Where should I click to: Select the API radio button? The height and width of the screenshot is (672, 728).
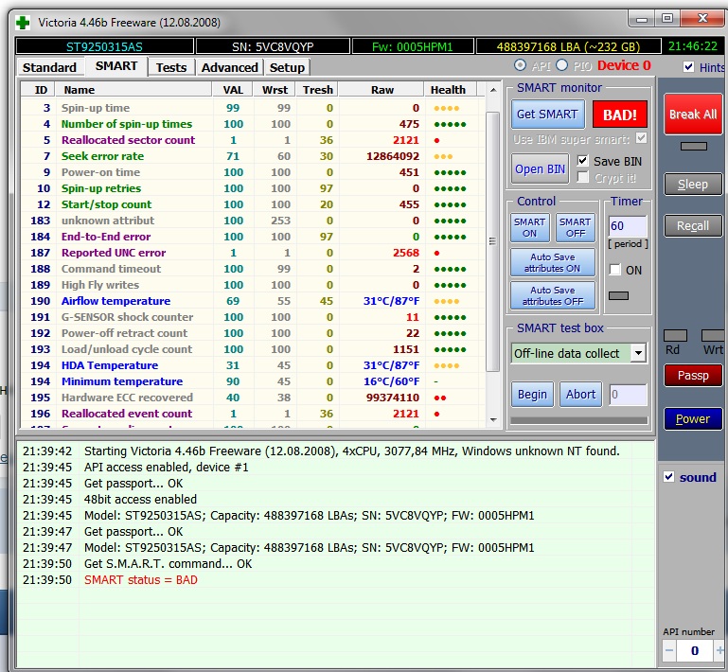pos(520,65)
